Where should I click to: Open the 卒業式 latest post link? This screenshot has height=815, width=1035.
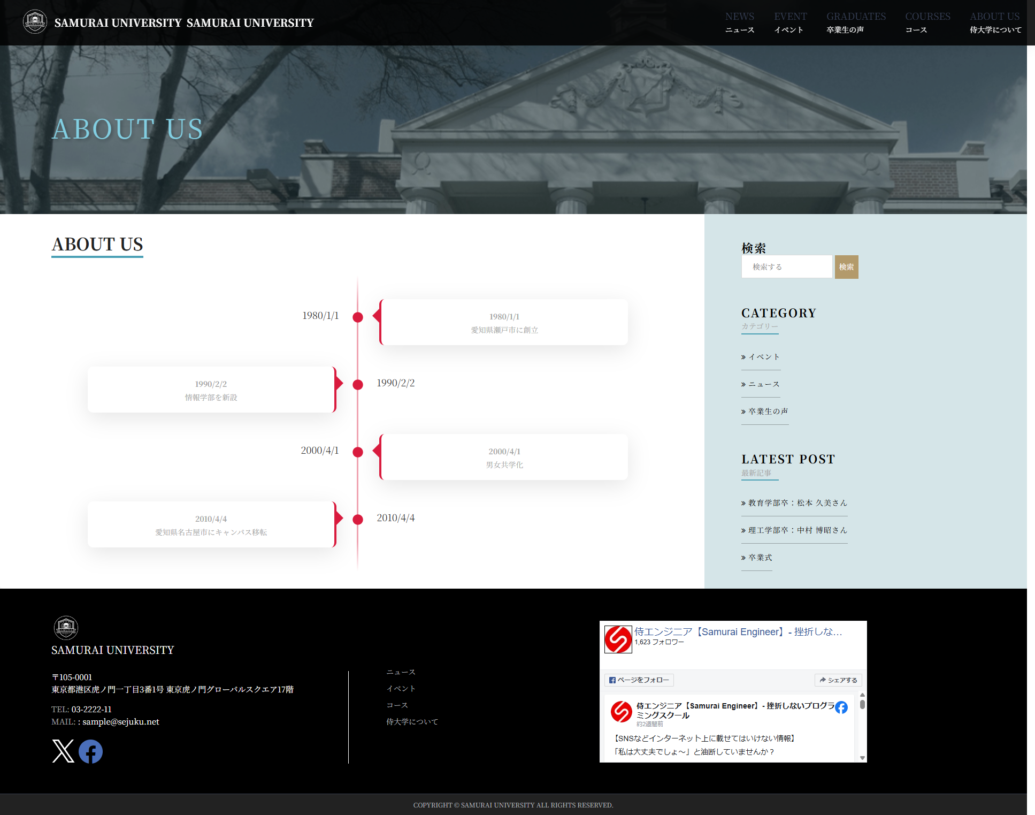coord(760,558)
